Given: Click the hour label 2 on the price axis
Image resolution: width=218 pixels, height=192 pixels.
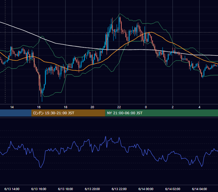Looking at the screenshot, I should [x=173, y=107].
